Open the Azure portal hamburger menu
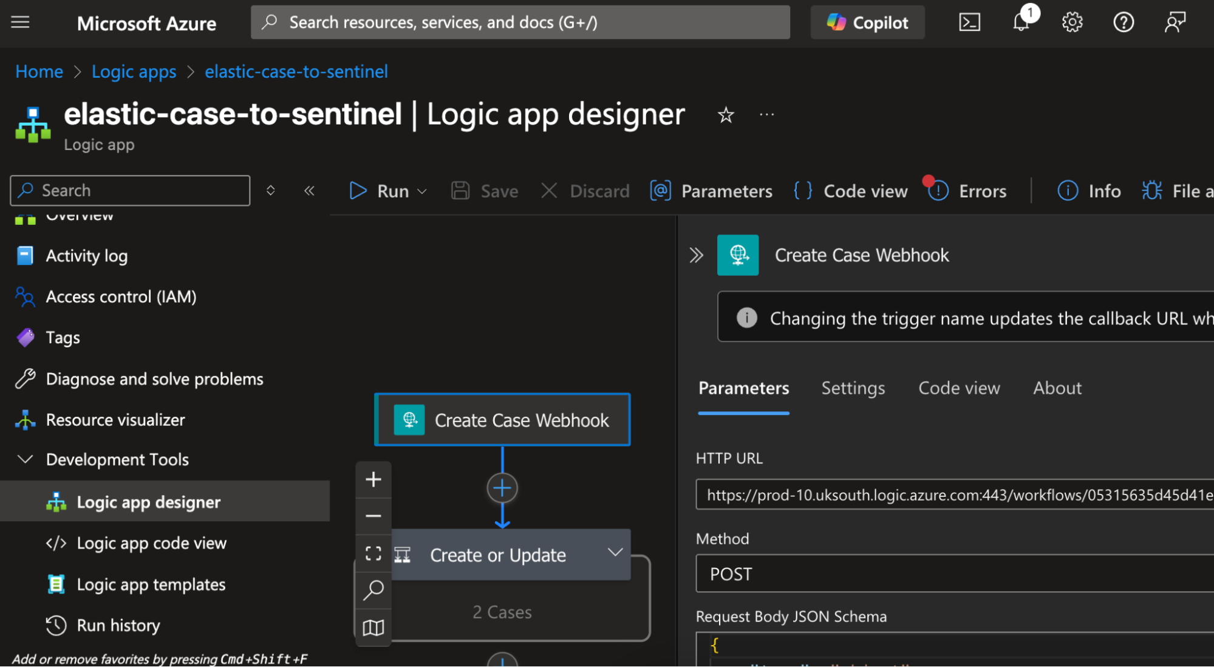 click(x=20, y=22)
